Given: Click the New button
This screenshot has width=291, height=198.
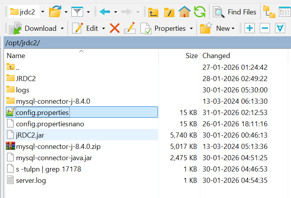Looking at the screenshot, I should pos(217,28).
